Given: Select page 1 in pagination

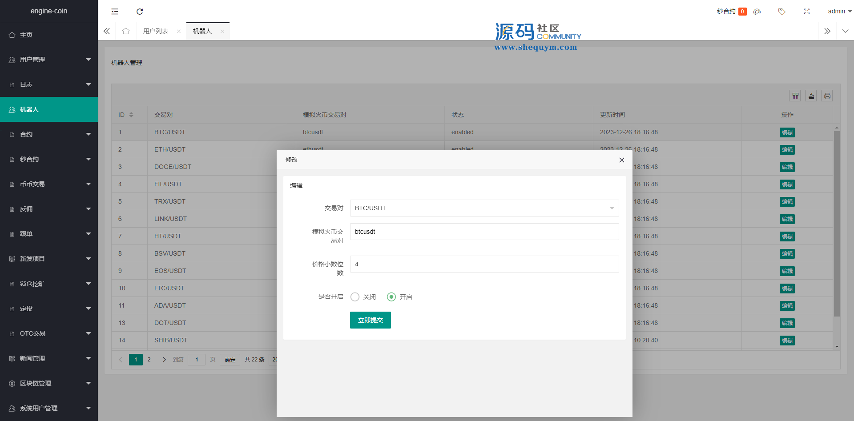Looking at the screenshot, I should pyautogui.click(x=136, y=360).
